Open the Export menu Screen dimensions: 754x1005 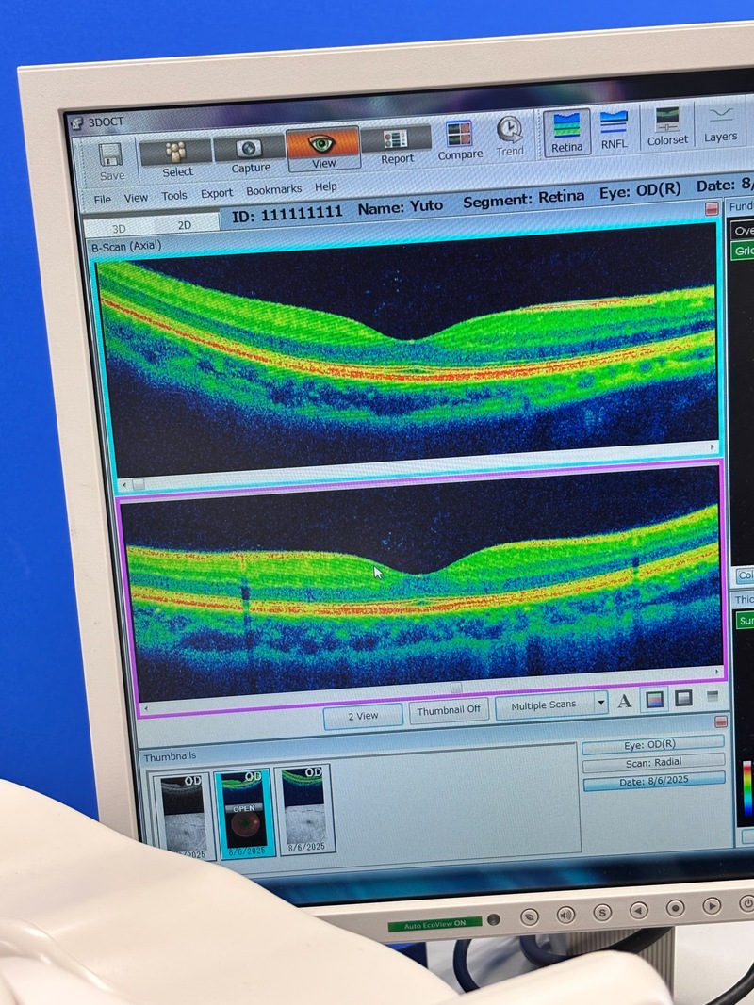coord(217,193)
